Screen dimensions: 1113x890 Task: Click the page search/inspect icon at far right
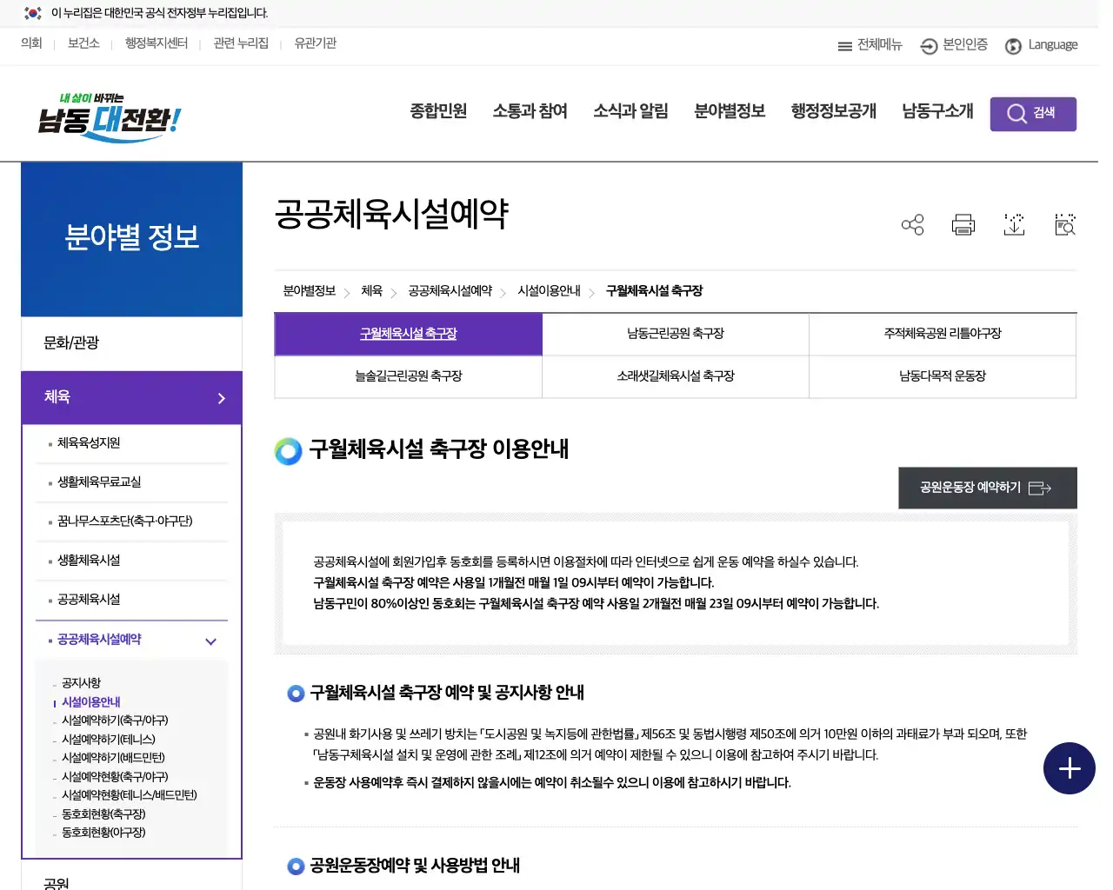pos(1065,225)
